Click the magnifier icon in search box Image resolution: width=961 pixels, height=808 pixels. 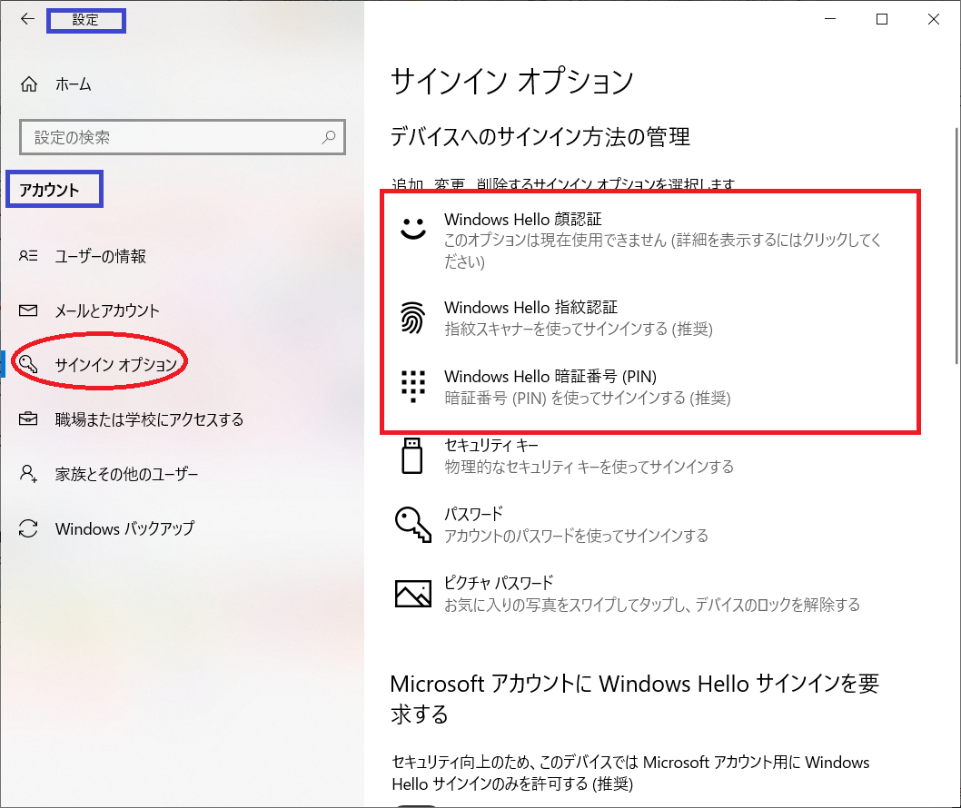coord(328,137)
